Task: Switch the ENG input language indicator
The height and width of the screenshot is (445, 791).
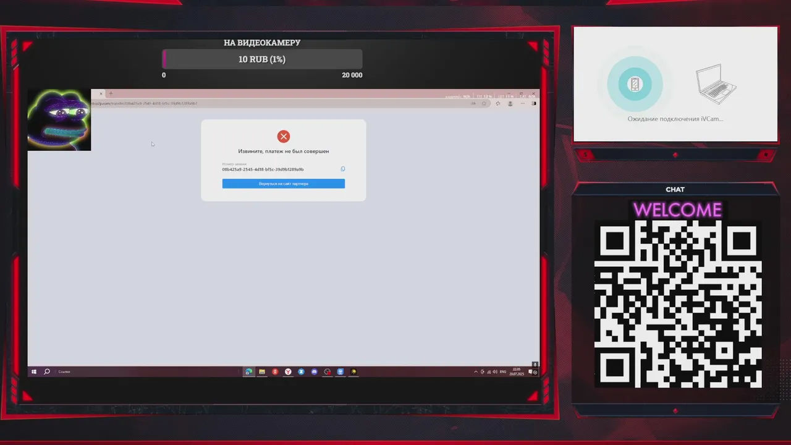Action: (x=503, y=371)
